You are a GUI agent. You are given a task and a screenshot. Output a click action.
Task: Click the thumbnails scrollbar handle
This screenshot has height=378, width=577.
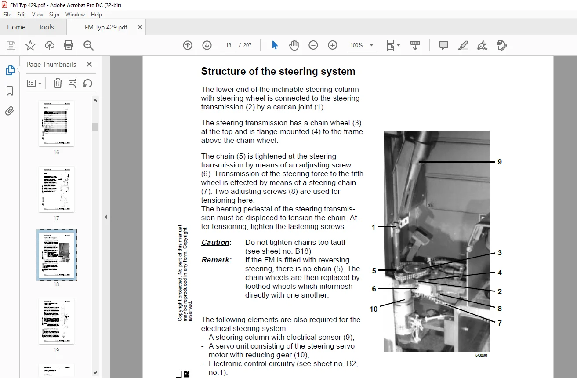click(95, 127)
